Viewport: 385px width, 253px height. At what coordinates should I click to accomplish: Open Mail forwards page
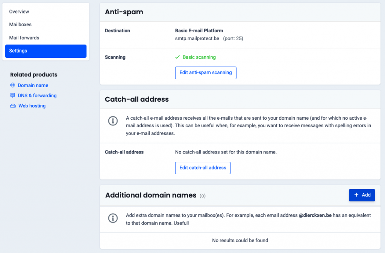(24, 38)
